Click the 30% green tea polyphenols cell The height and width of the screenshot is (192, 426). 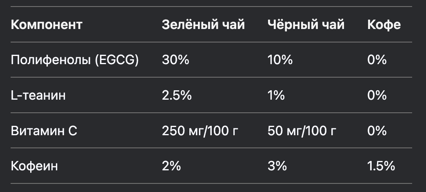pyautogui.click(x=175, y=60)
